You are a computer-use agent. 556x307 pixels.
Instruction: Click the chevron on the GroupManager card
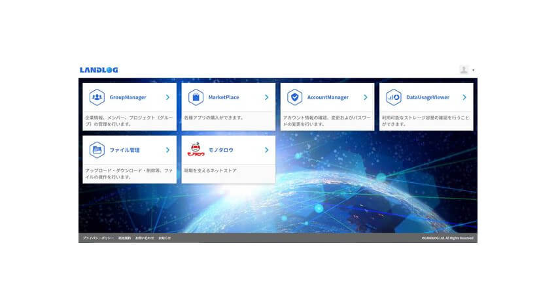167,97
